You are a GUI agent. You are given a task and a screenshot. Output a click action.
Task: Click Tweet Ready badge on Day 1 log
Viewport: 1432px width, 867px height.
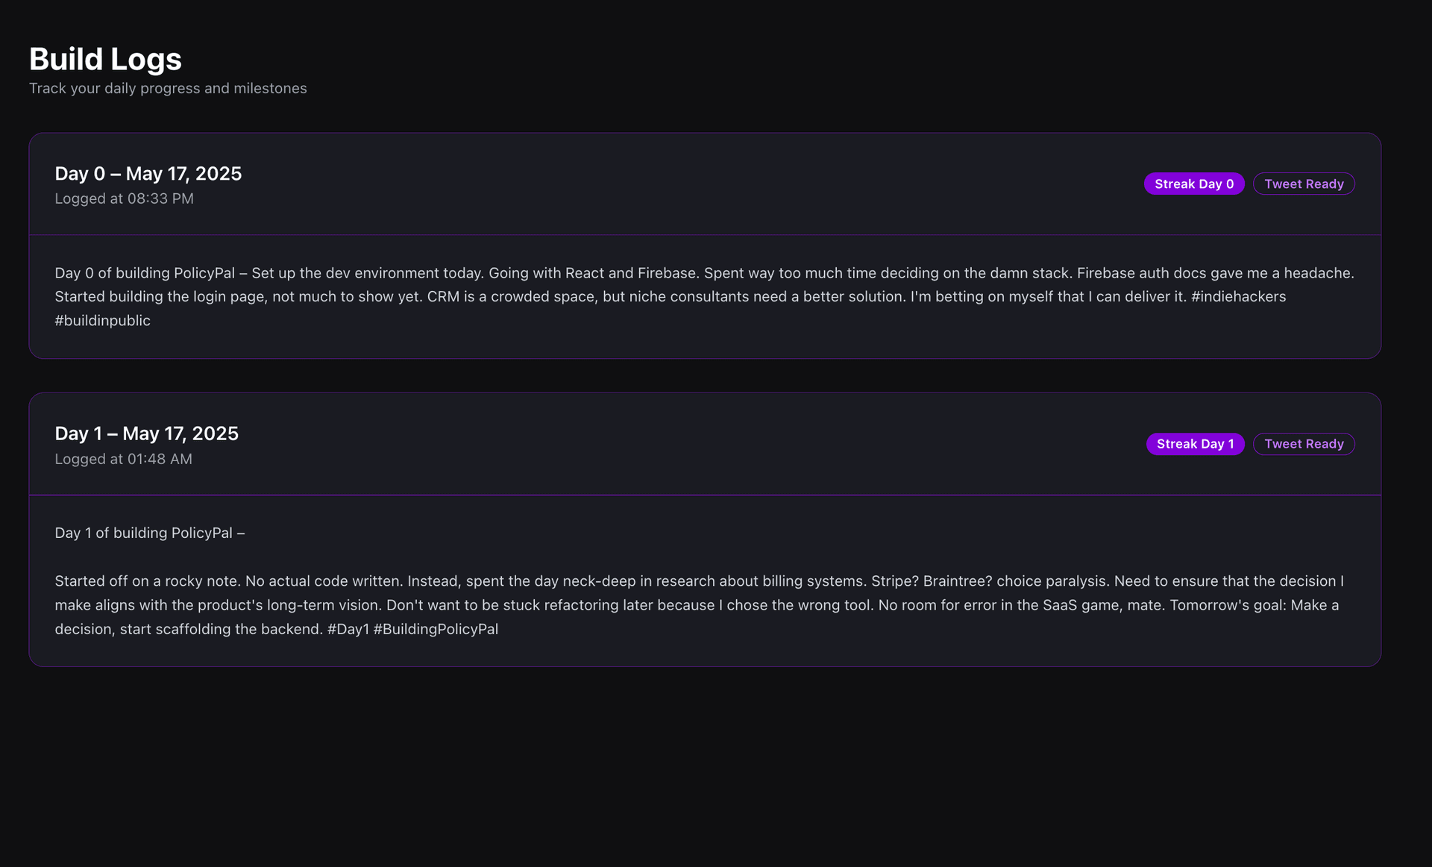1303,444
